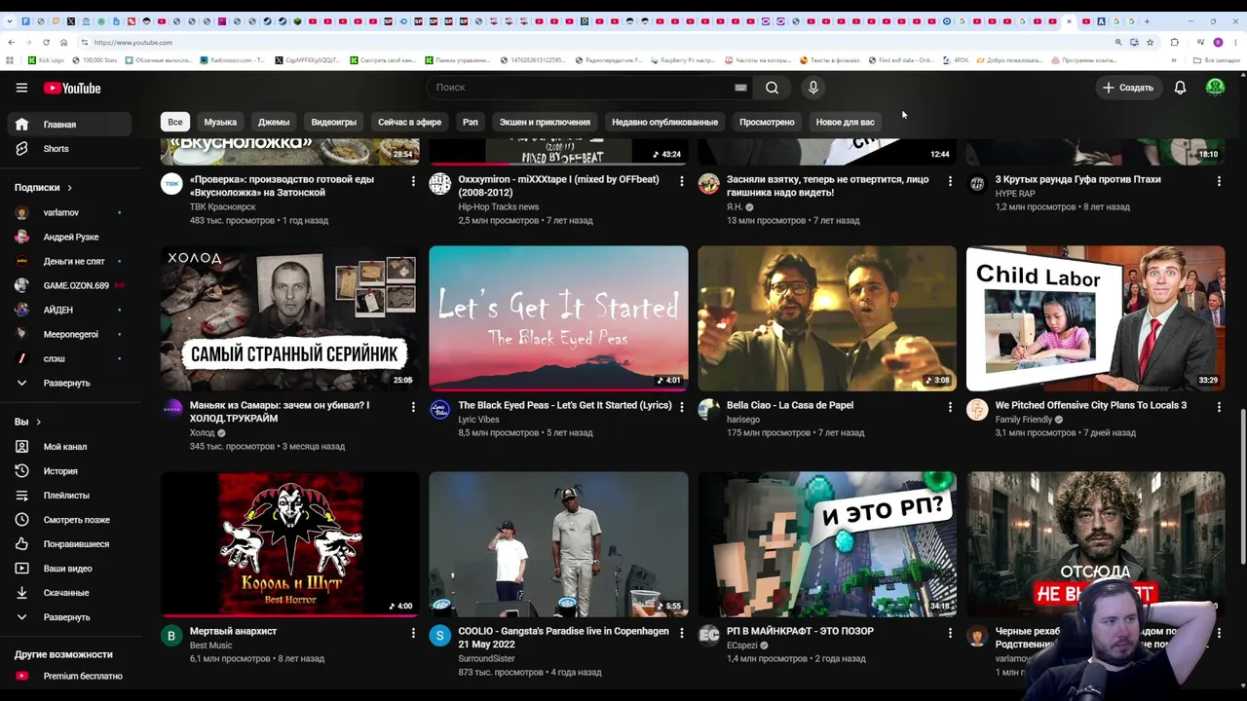Open the 'Bella Ciao - La Casa de Papel' title
1247x701 pixels.
tap(789, 406)
